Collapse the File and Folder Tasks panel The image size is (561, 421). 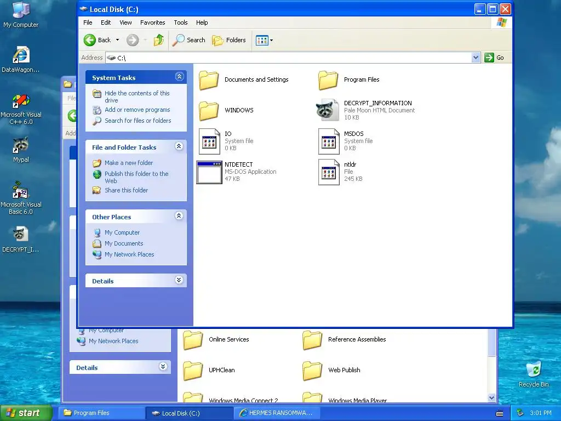(179, 146)
